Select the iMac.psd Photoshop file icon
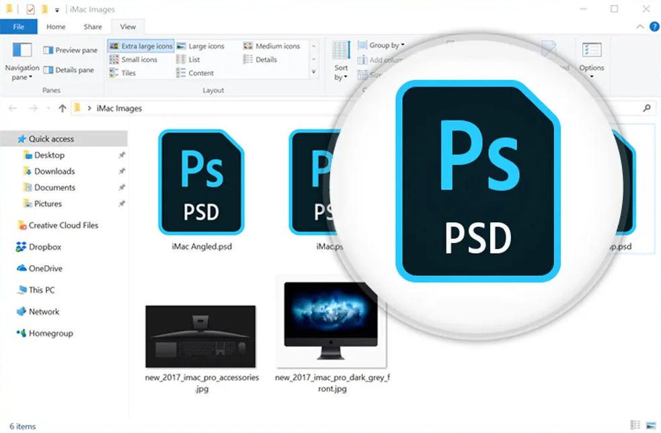Image resolution: width=661 pixels, height=433 pixels. tap(312, 182)
